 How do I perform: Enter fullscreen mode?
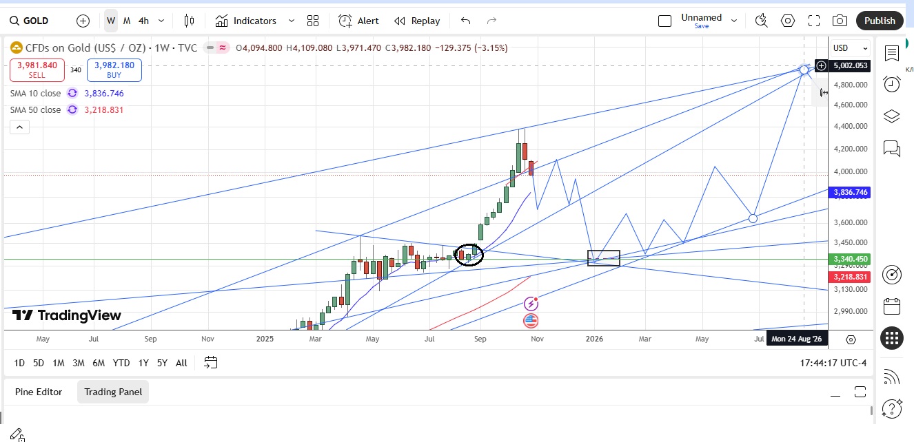pos(814,21)
